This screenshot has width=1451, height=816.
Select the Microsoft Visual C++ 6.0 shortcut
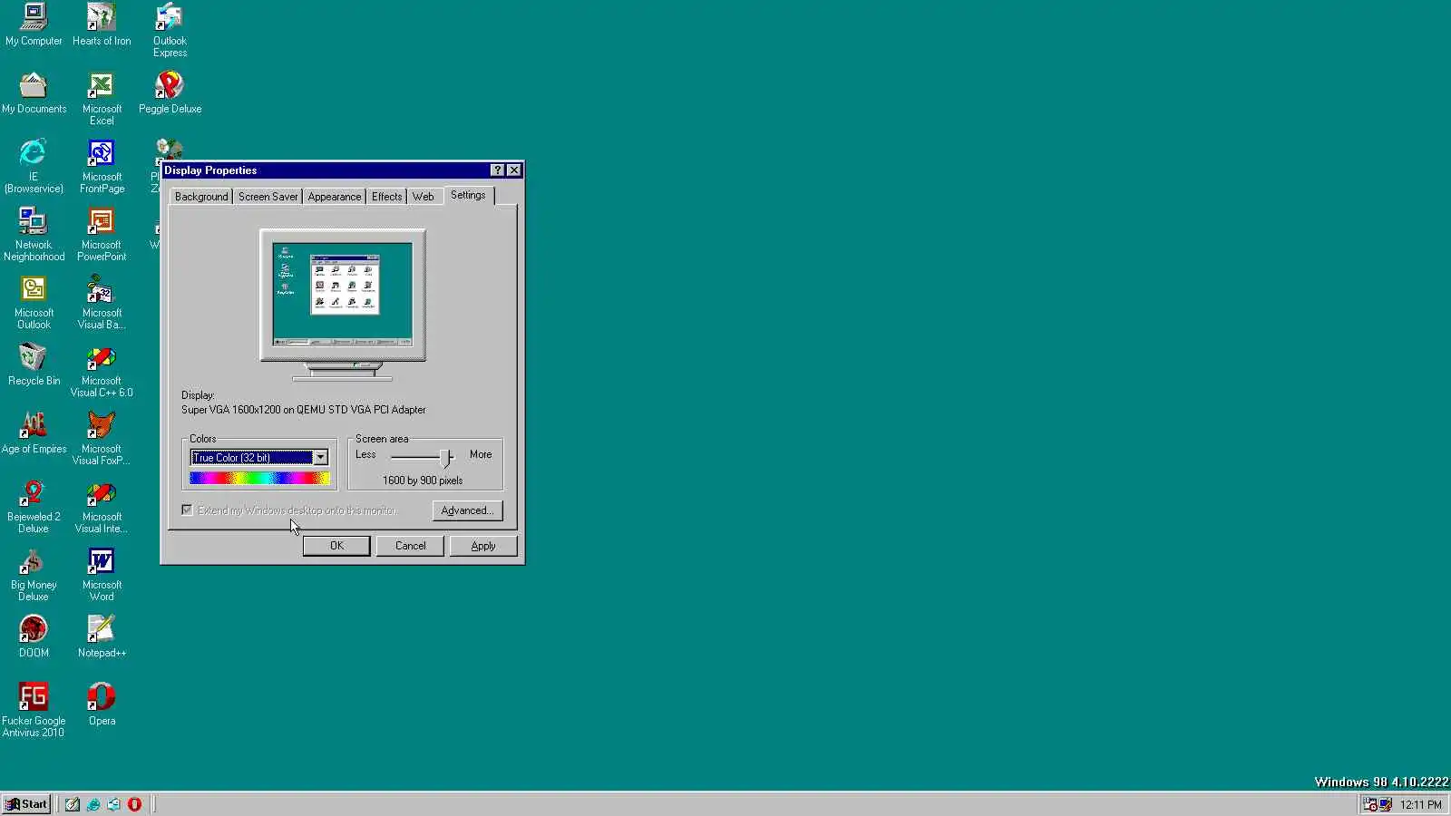click(102, 370)
